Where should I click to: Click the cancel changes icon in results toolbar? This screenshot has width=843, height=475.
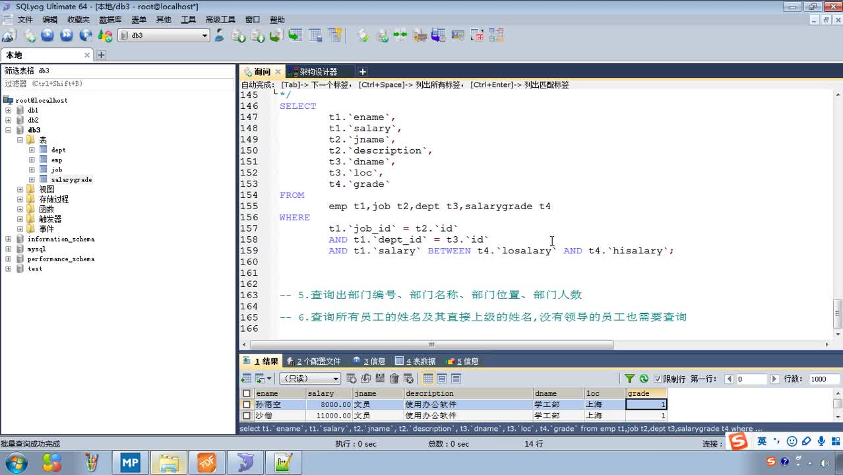409,379
